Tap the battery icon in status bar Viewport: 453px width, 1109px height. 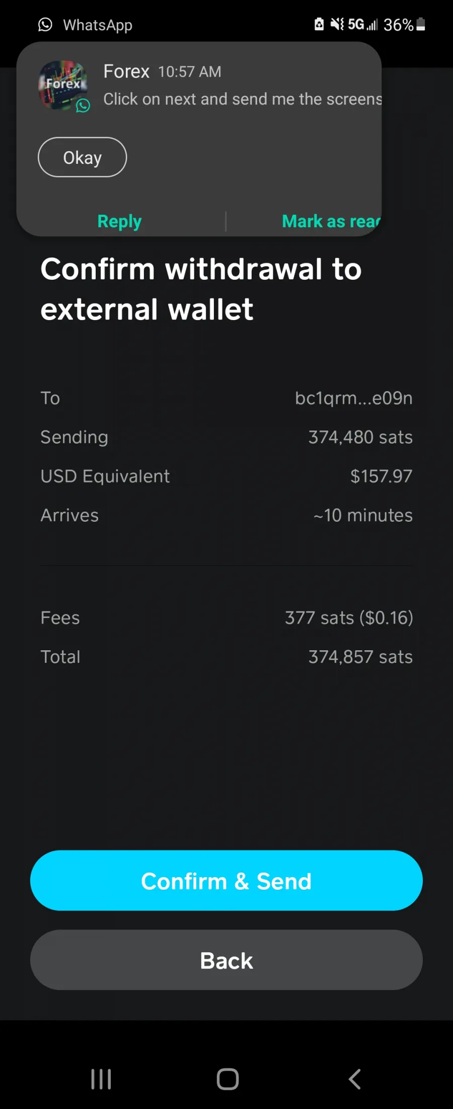coord(421,24)
